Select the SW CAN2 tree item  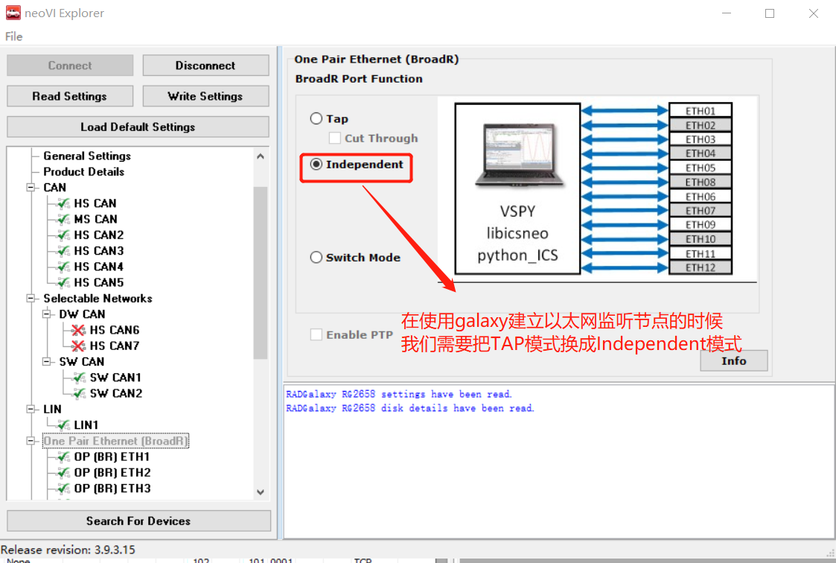tap(116, 393)
